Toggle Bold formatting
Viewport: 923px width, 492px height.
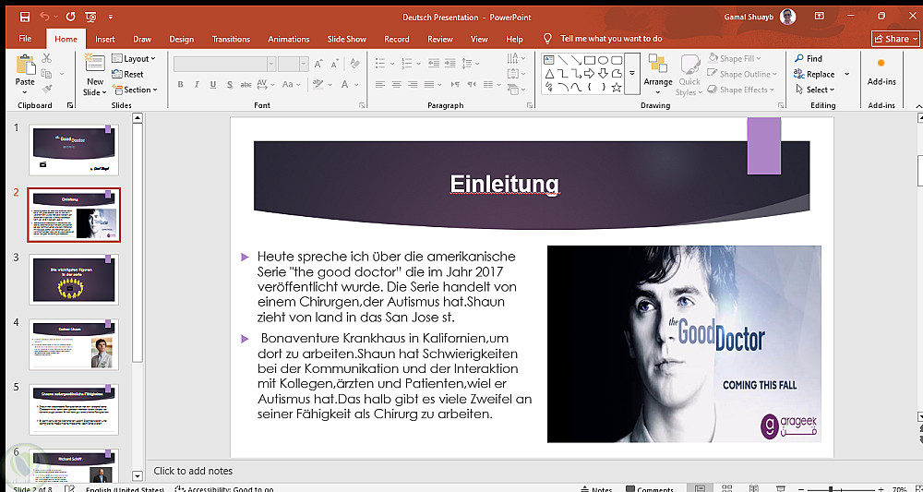pyautogui.click(x=180, y=84)
